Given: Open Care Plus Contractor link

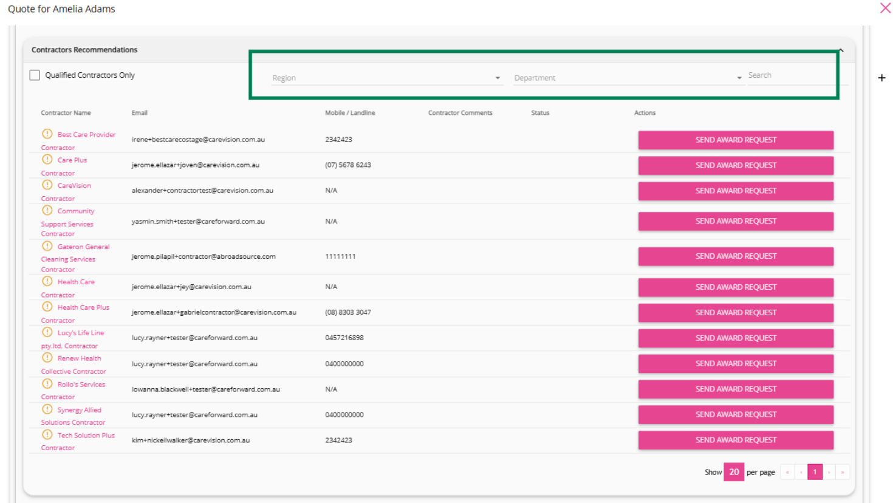Looking at the screenshot, I should coord(64,166).
